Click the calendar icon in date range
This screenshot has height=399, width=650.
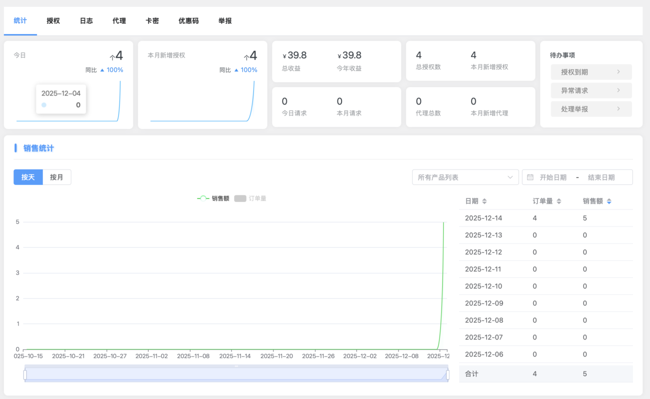[530, 177]
